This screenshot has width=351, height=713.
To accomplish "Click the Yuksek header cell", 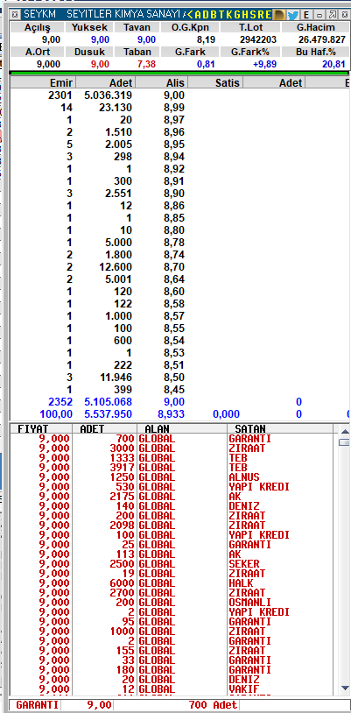I will 89,27.
